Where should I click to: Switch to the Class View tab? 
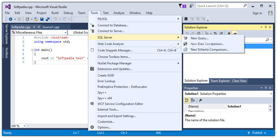click(x=239, y=81)
